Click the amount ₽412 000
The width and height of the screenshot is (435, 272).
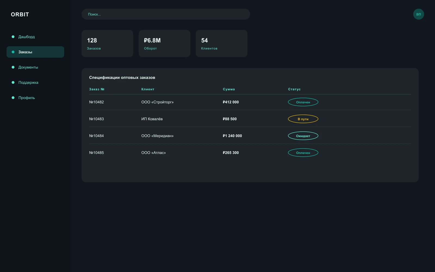[x=231, y=102]
